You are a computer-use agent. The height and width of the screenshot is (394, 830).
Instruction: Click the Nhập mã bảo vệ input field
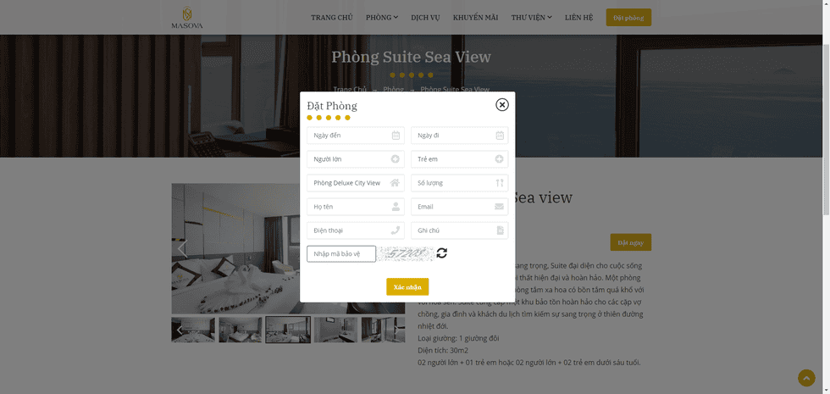point(341,253)
